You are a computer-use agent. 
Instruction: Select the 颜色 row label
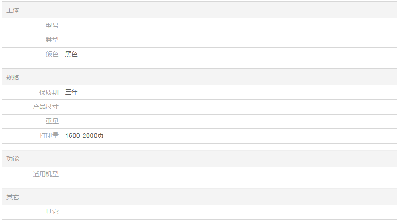[52, 54]
